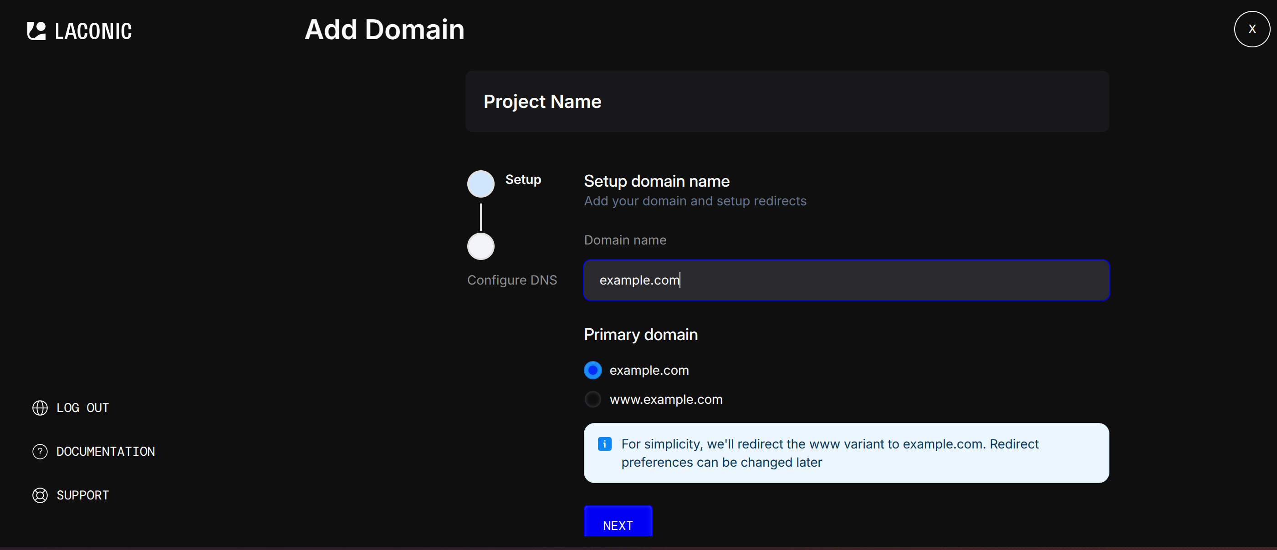Click the lifebuoy Support icon
The width and height of the screenshot is (1277, 550).
(x=40, y=495)
